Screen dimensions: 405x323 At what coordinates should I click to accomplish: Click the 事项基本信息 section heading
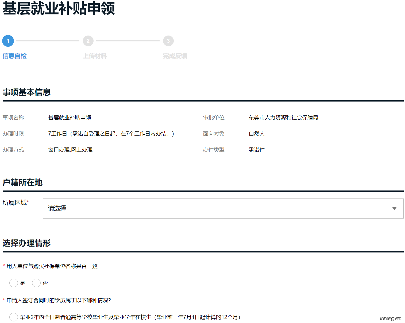click(26, 92)
